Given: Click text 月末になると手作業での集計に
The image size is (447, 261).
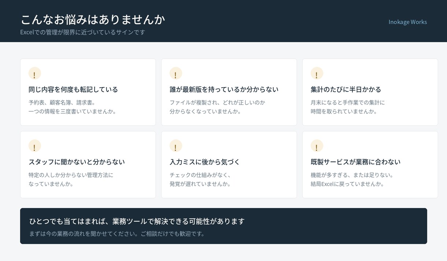Looking at the screenshot, I should point(348,102).
